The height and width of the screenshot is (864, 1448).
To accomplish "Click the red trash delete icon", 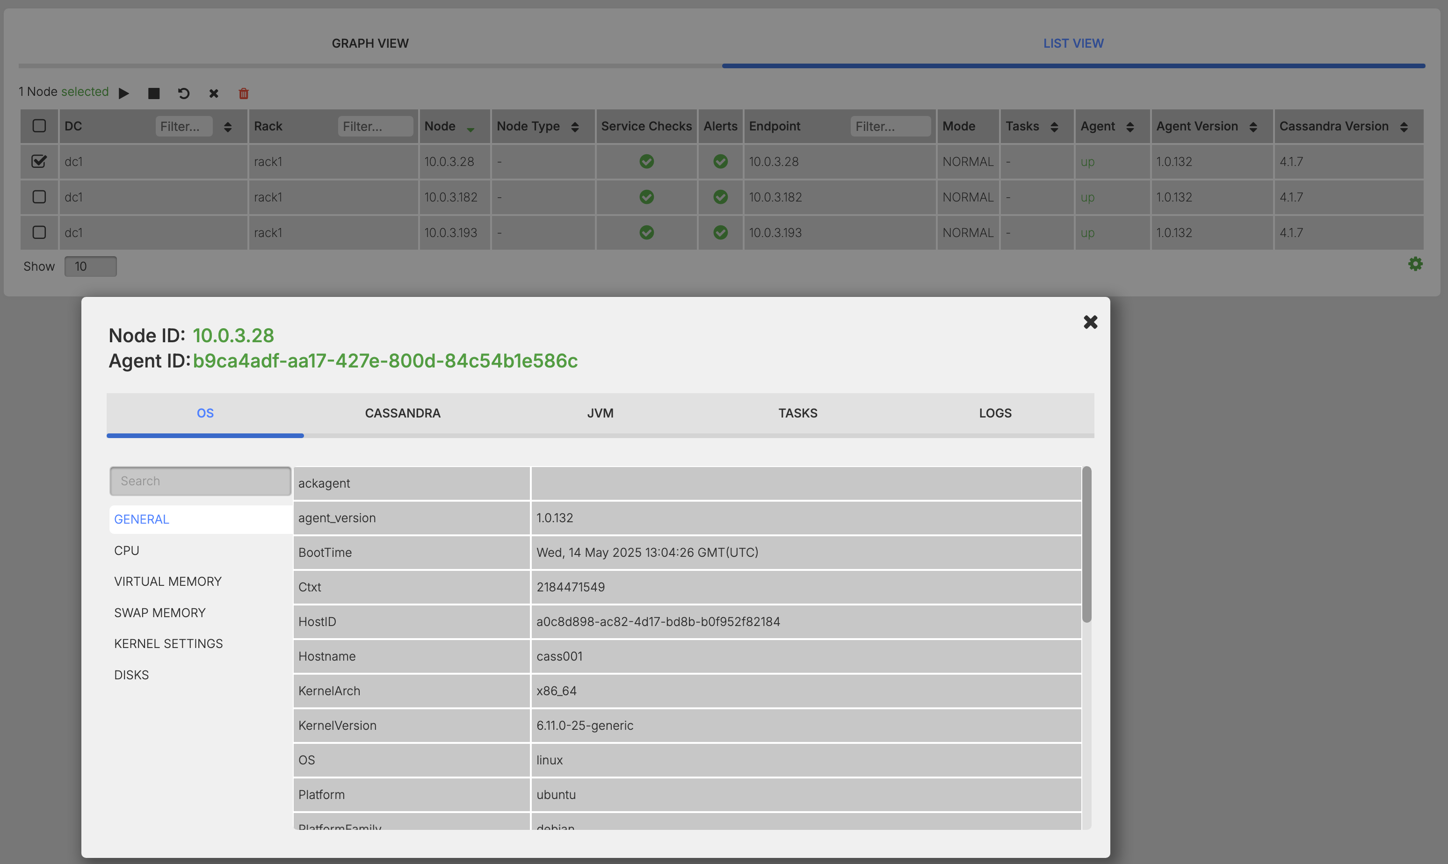I will coord(243,93).
